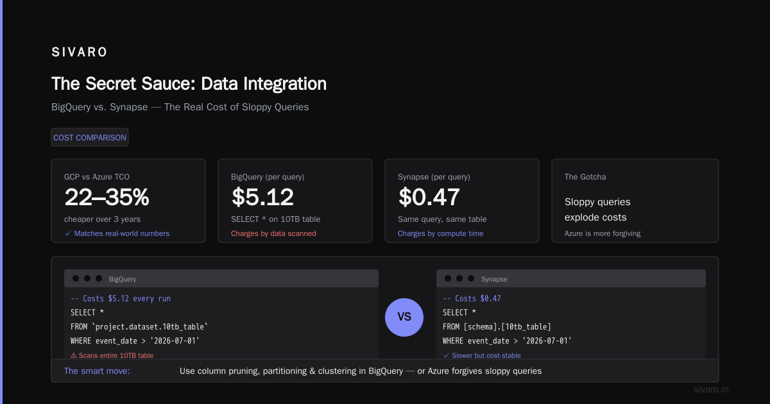770x404 pixels.
Task: Click the SELECT * line in the BigQuery panel
Action: tap(87, 312)
